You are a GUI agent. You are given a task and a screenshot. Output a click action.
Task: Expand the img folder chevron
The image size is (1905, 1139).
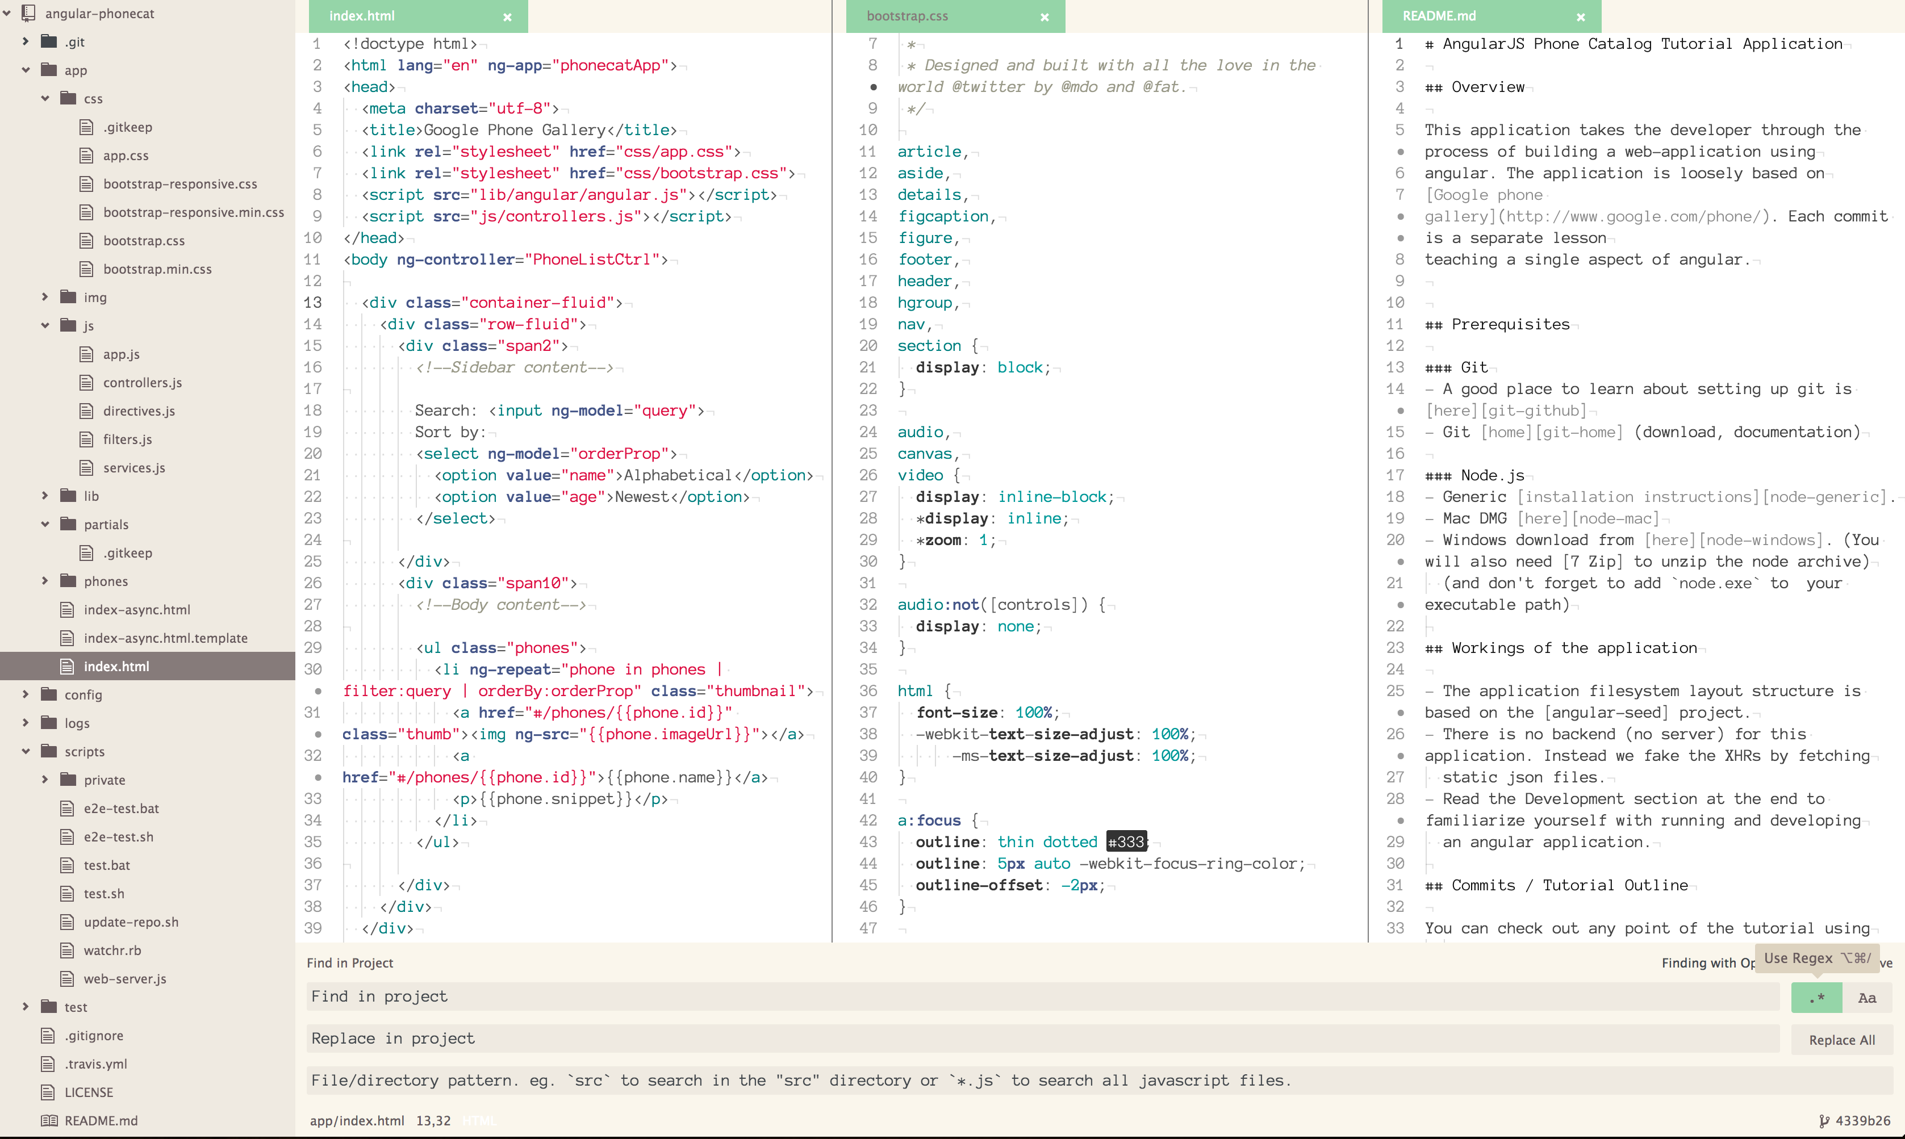coord(44,297)
